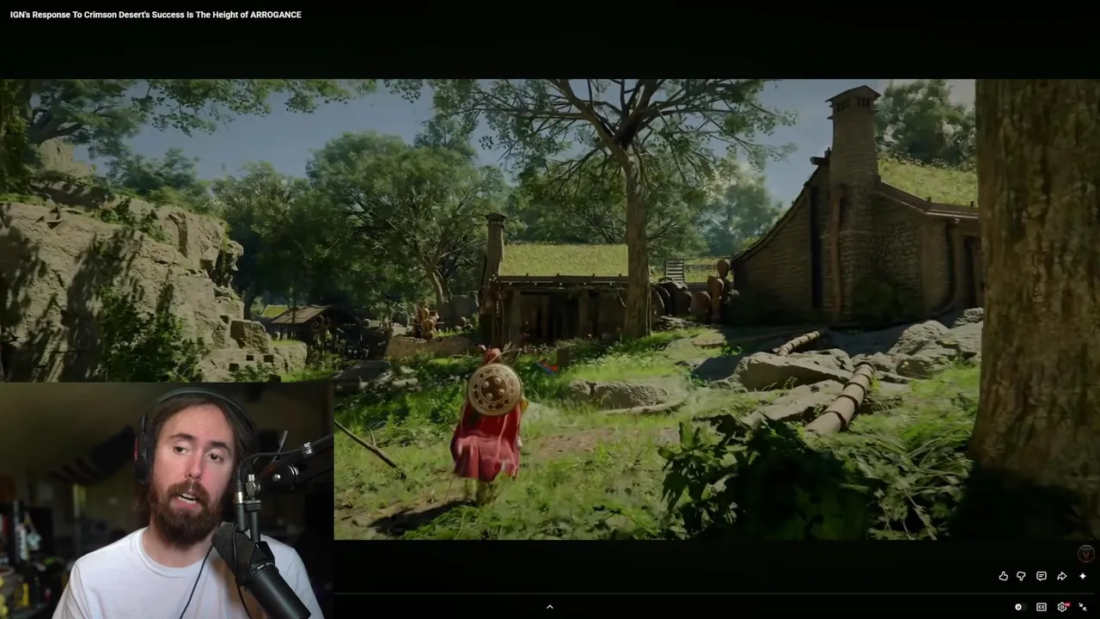Click the video title about IGN's response
The width and height of the screenshot is (1100, 619).
(156, 15)
